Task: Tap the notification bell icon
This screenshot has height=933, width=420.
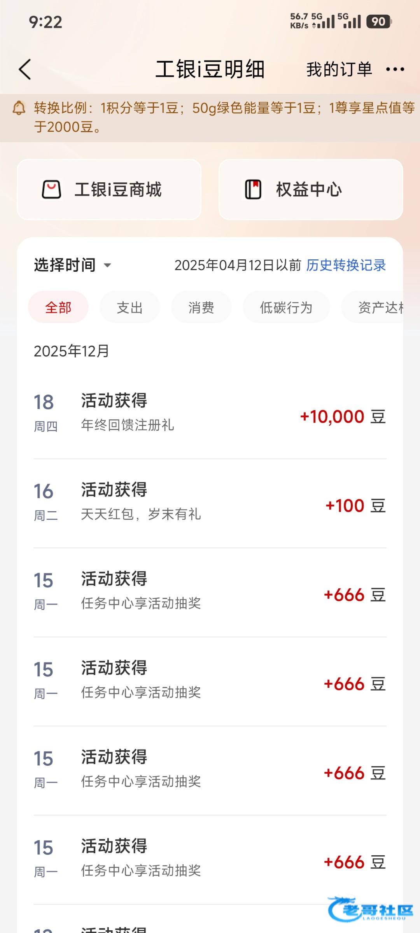Action: (19, 108)
